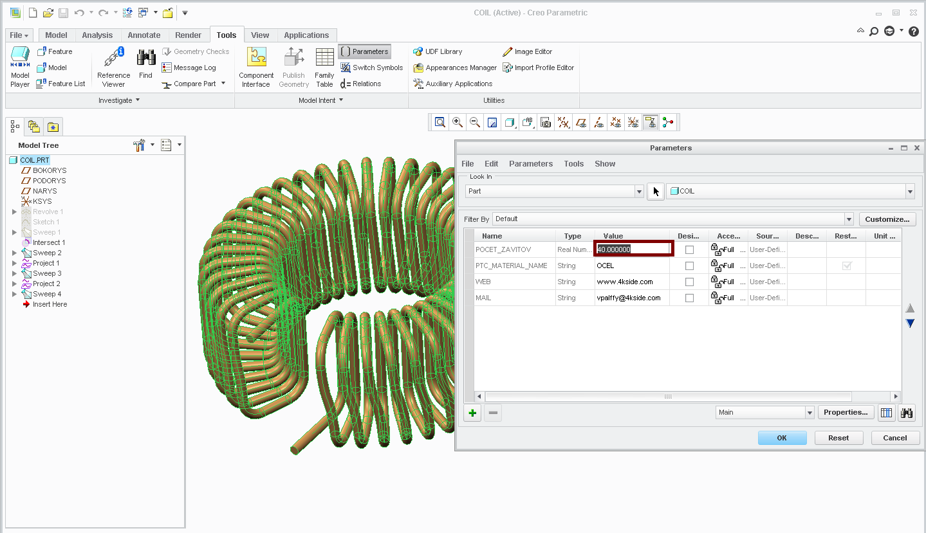Open the Message Log

(189, 68)
